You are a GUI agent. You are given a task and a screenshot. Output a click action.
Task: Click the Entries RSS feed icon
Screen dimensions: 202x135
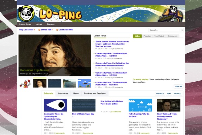39,30
